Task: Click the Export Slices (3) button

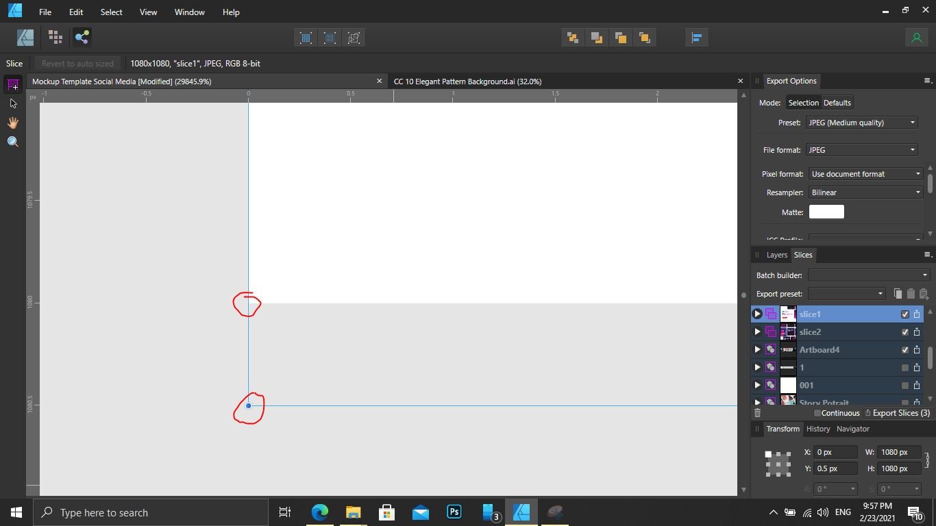Action: click(898, 413)
